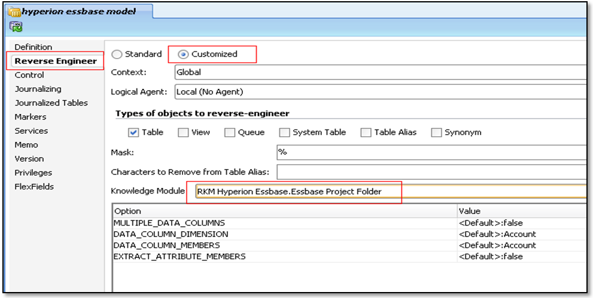Enable the View checkbox

183,133
